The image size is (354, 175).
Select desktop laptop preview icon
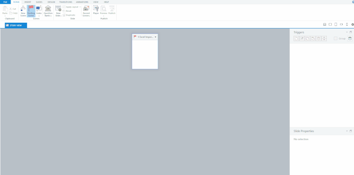click(325, 24)
